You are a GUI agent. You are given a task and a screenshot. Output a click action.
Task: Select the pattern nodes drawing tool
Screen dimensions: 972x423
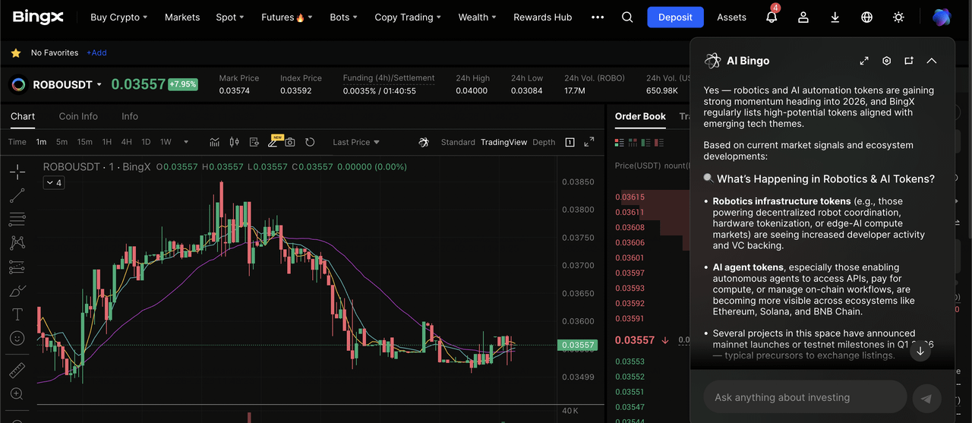click(x=17, y=243)
